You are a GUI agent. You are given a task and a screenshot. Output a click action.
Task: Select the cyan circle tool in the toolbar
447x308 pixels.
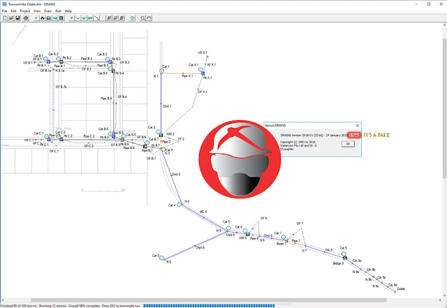coord(132,18)
